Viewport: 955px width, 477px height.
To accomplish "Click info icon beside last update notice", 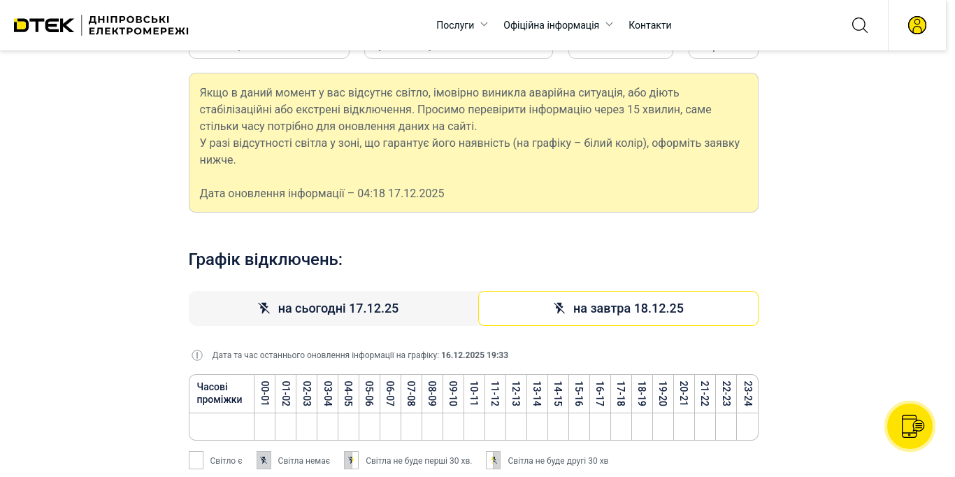I will (197, 355).
